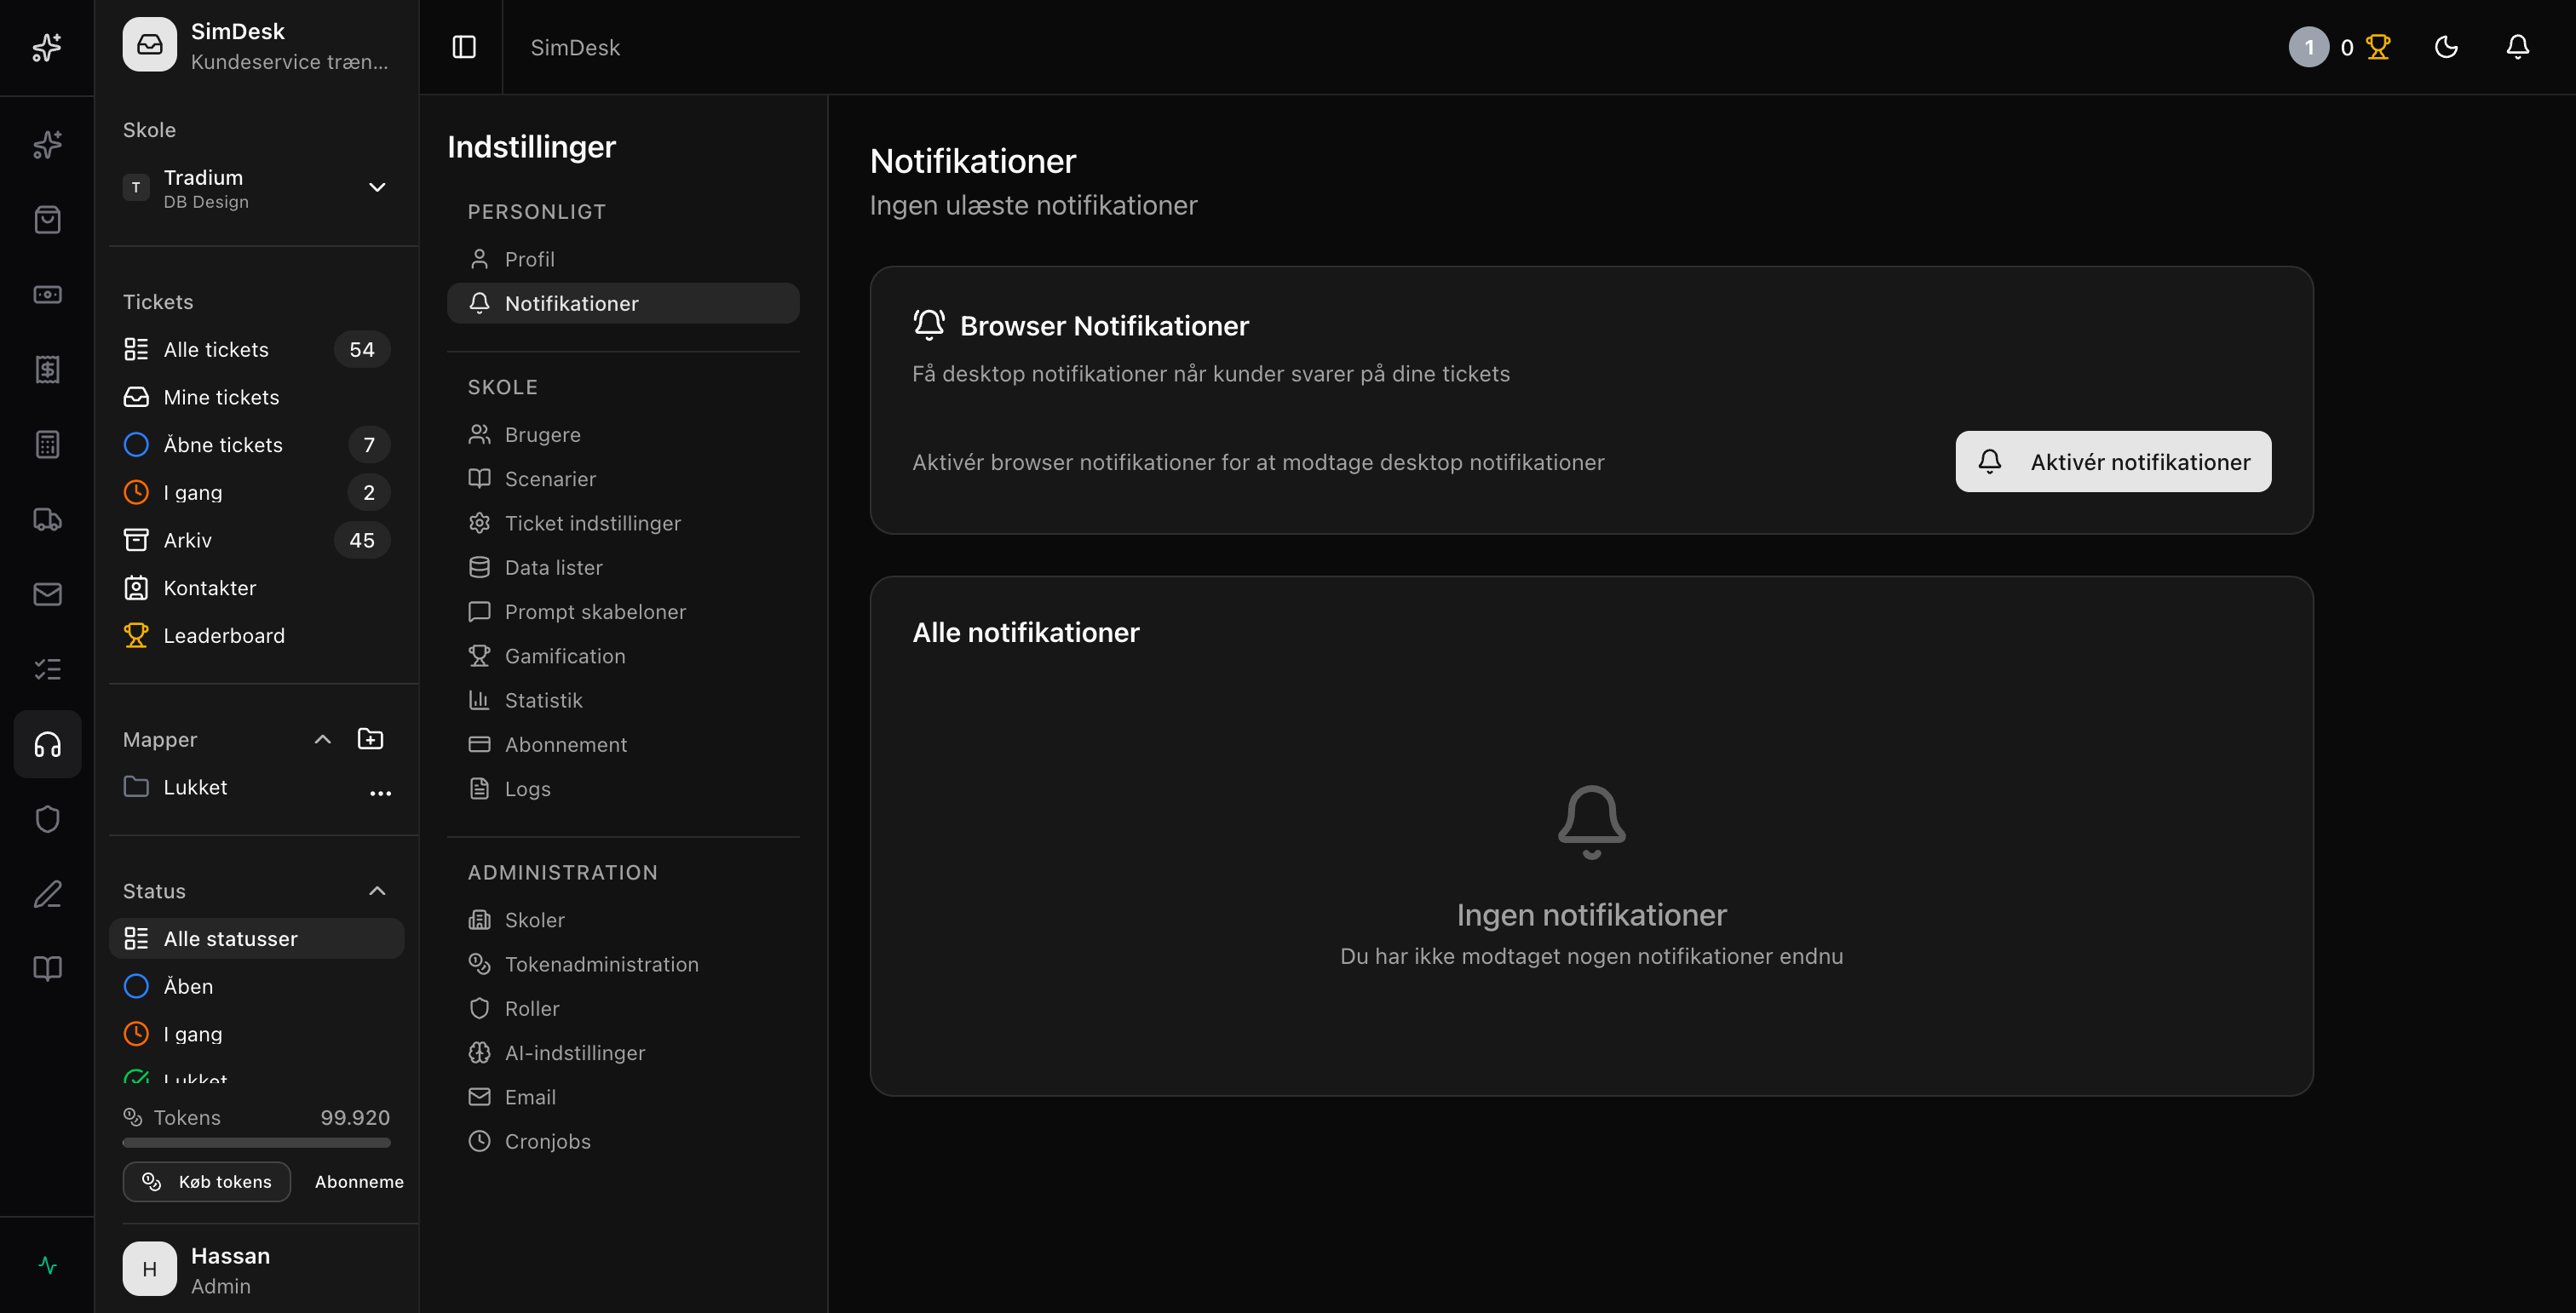
Task: Open Mine tickets
Action: (x=256, y=398)
